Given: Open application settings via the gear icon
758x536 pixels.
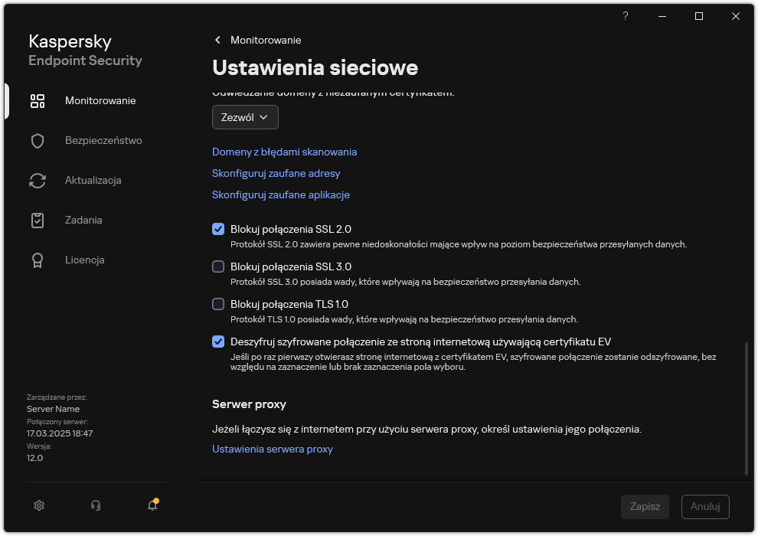Looking at the screenshot, I should tap(39, 505).
